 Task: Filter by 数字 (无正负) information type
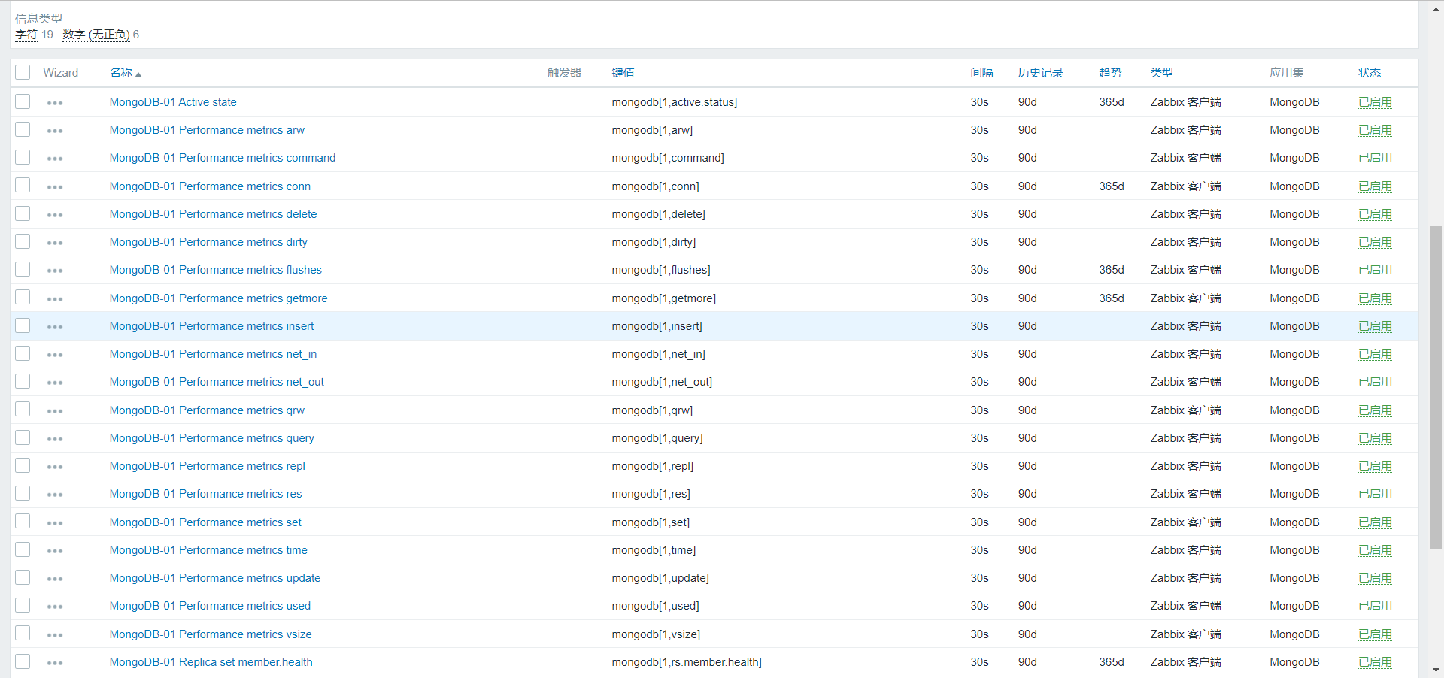(96, 35)
